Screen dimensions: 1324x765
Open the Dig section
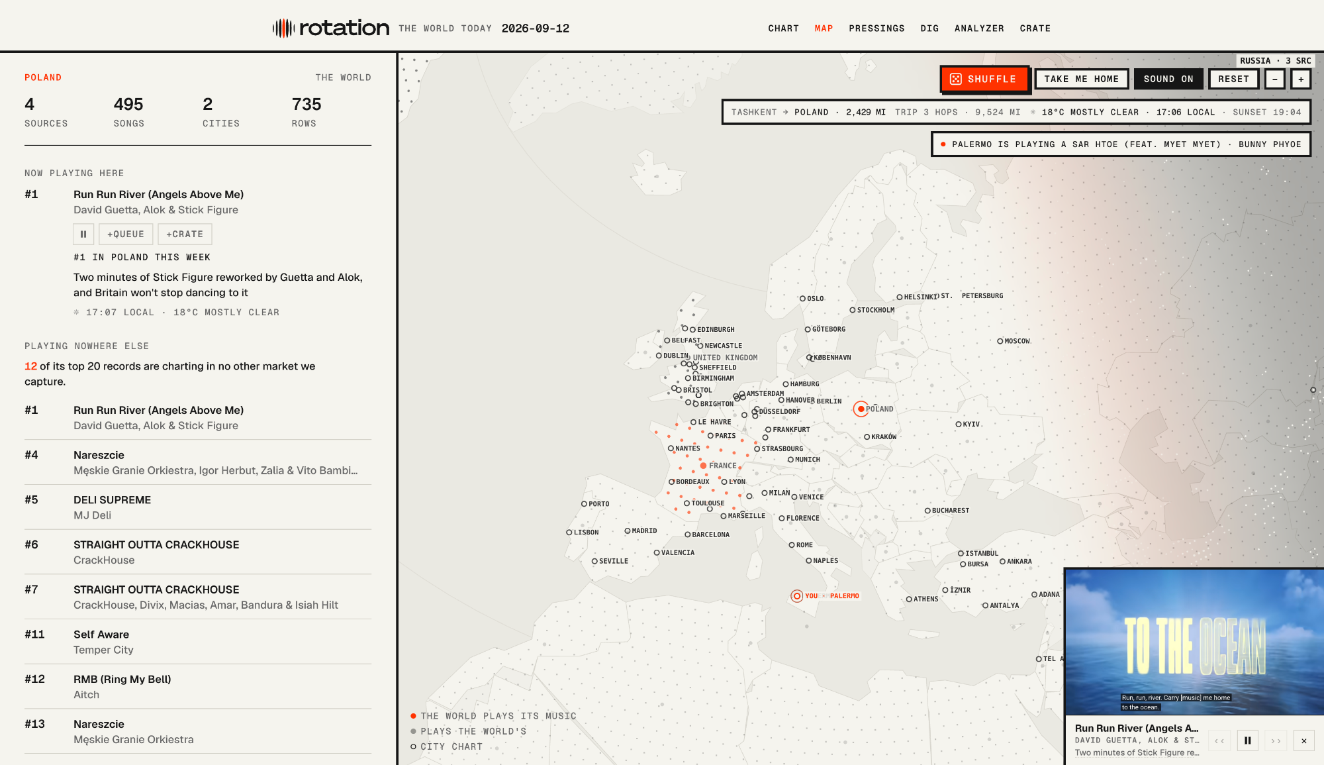(929, 28)
